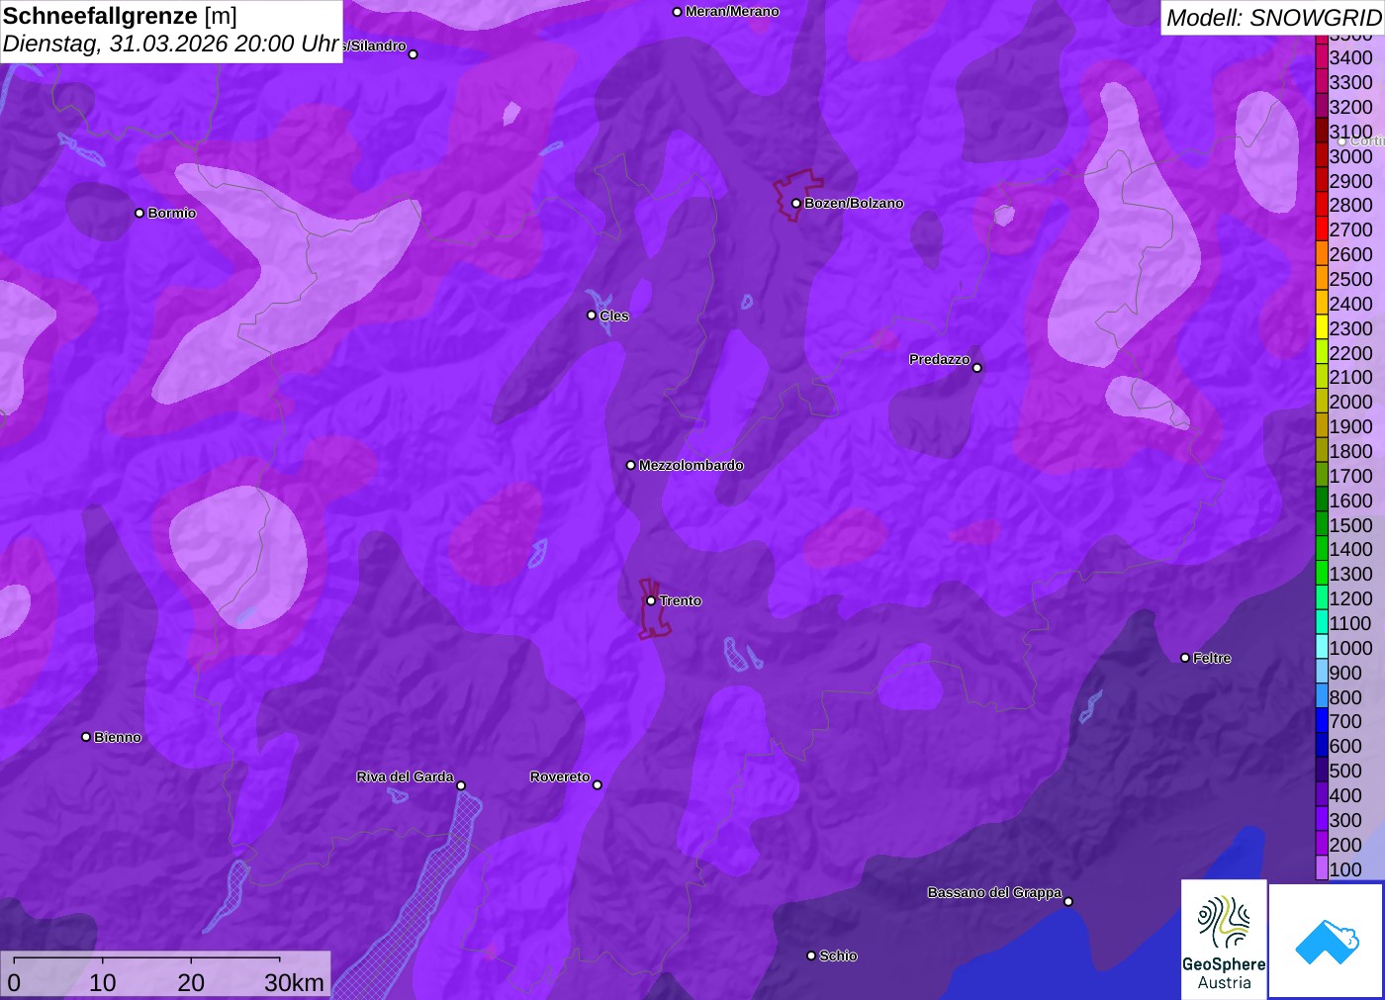Click the 20 mark on scale bar

[x=191, y=982]
